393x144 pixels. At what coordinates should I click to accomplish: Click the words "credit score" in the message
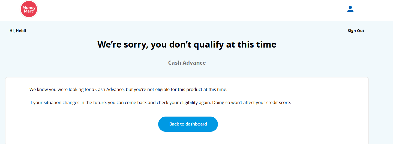[x=278, y=103]
